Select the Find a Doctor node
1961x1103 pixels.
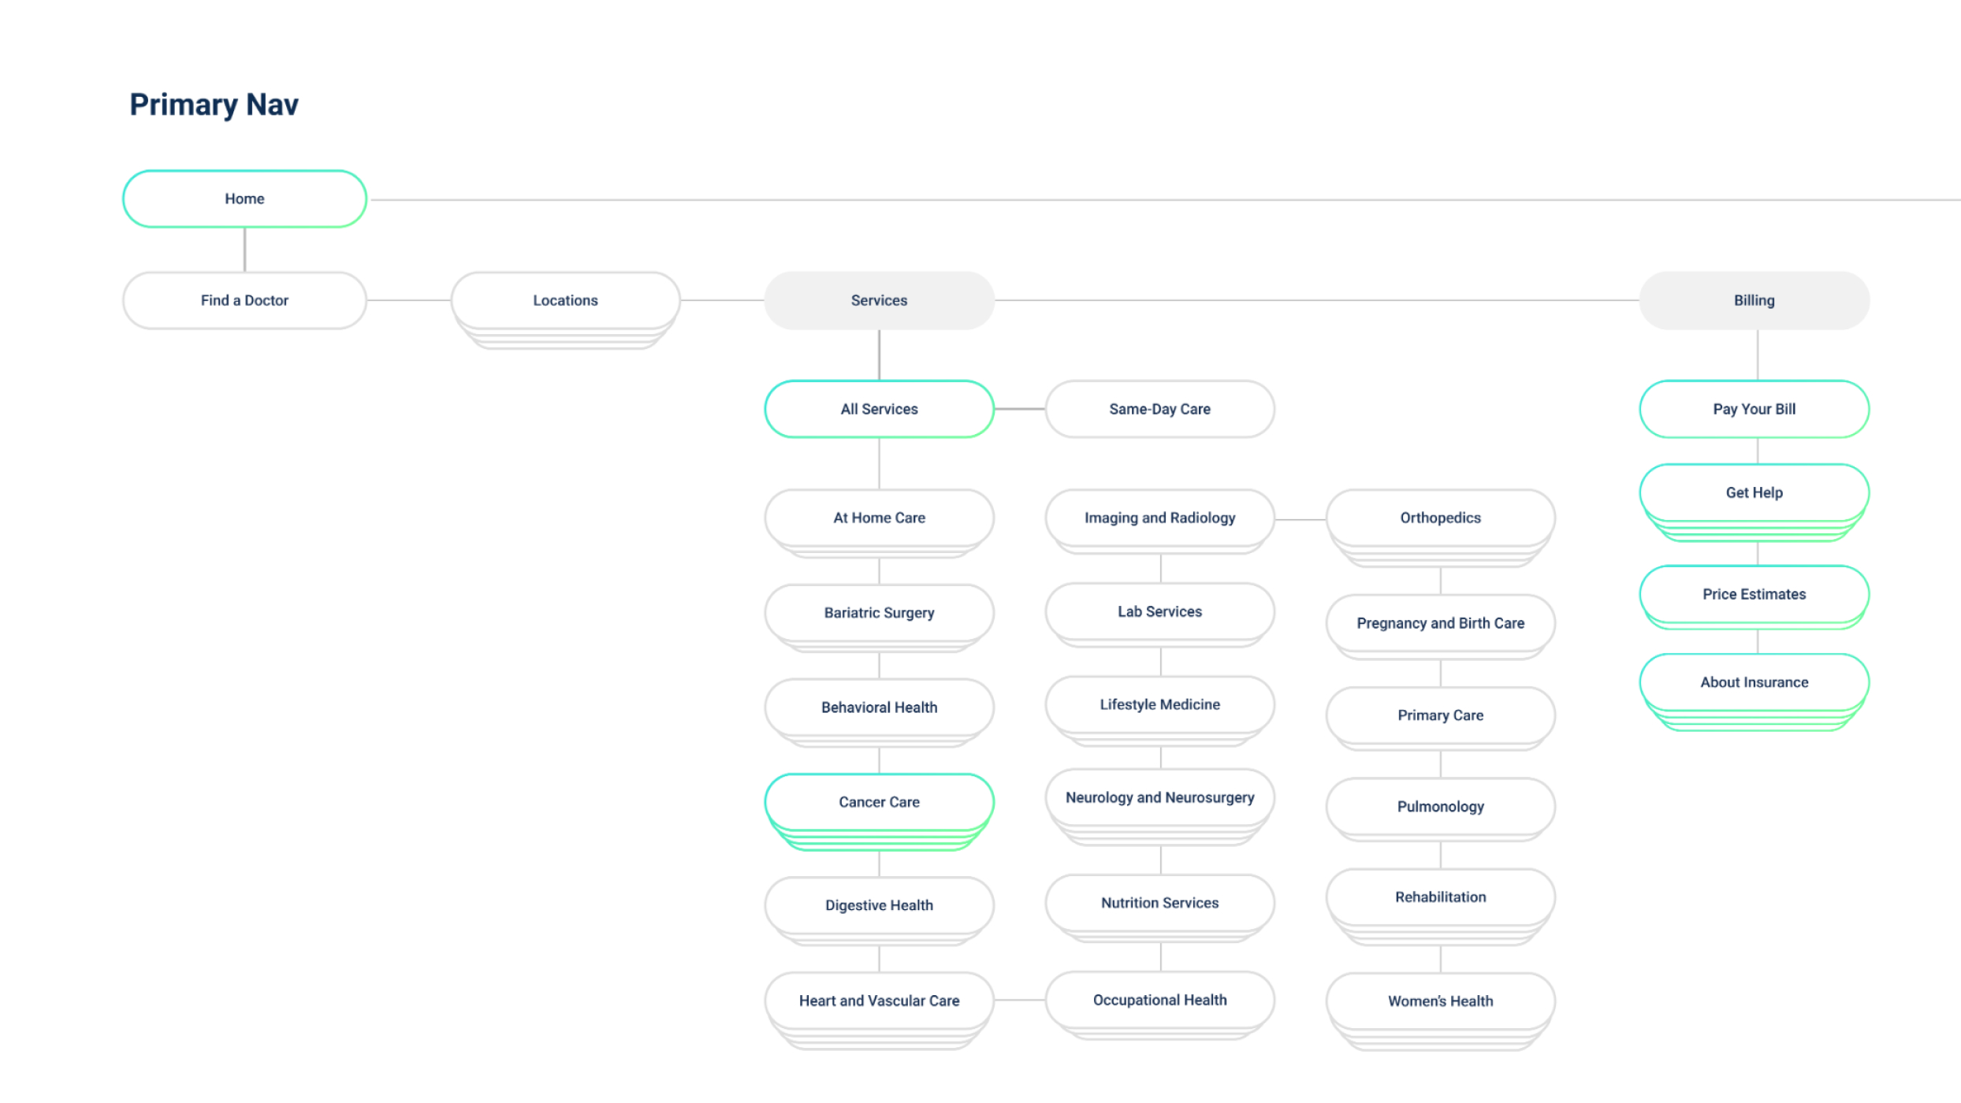tap(244, 300)
